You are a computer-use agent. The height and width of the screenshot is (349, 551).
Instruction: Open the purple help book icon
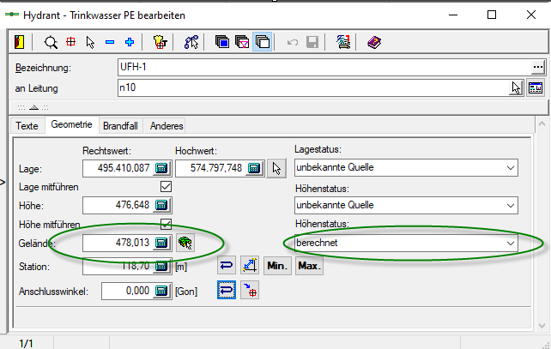pyautogui.click(x=373, y=41)
